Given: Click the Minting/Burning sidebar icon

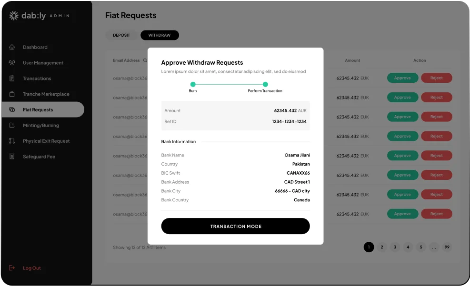Looking at the screenshot, I should click(x=12, y=126).
